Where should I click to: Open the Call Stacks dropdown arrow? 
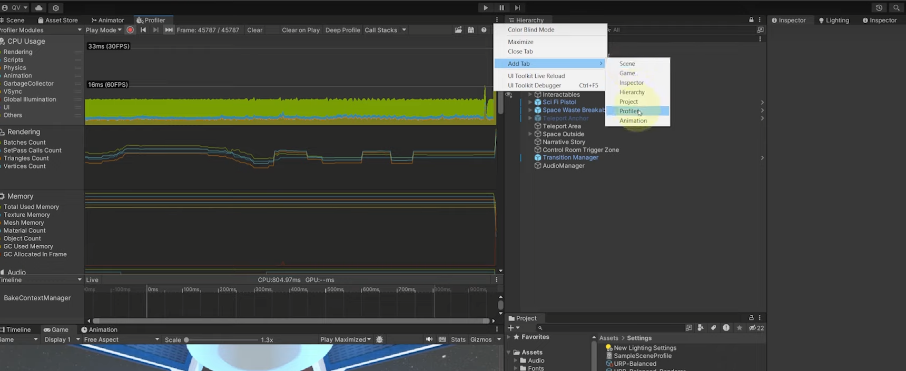tap(404, 30)
